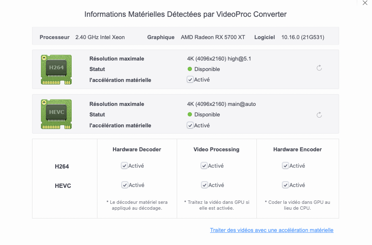Viewport: 372px width, 245px height.
Task: Open the "Traiter des vidéos avec une accélération matérielle" link
Action: click(x=272, y=230)
